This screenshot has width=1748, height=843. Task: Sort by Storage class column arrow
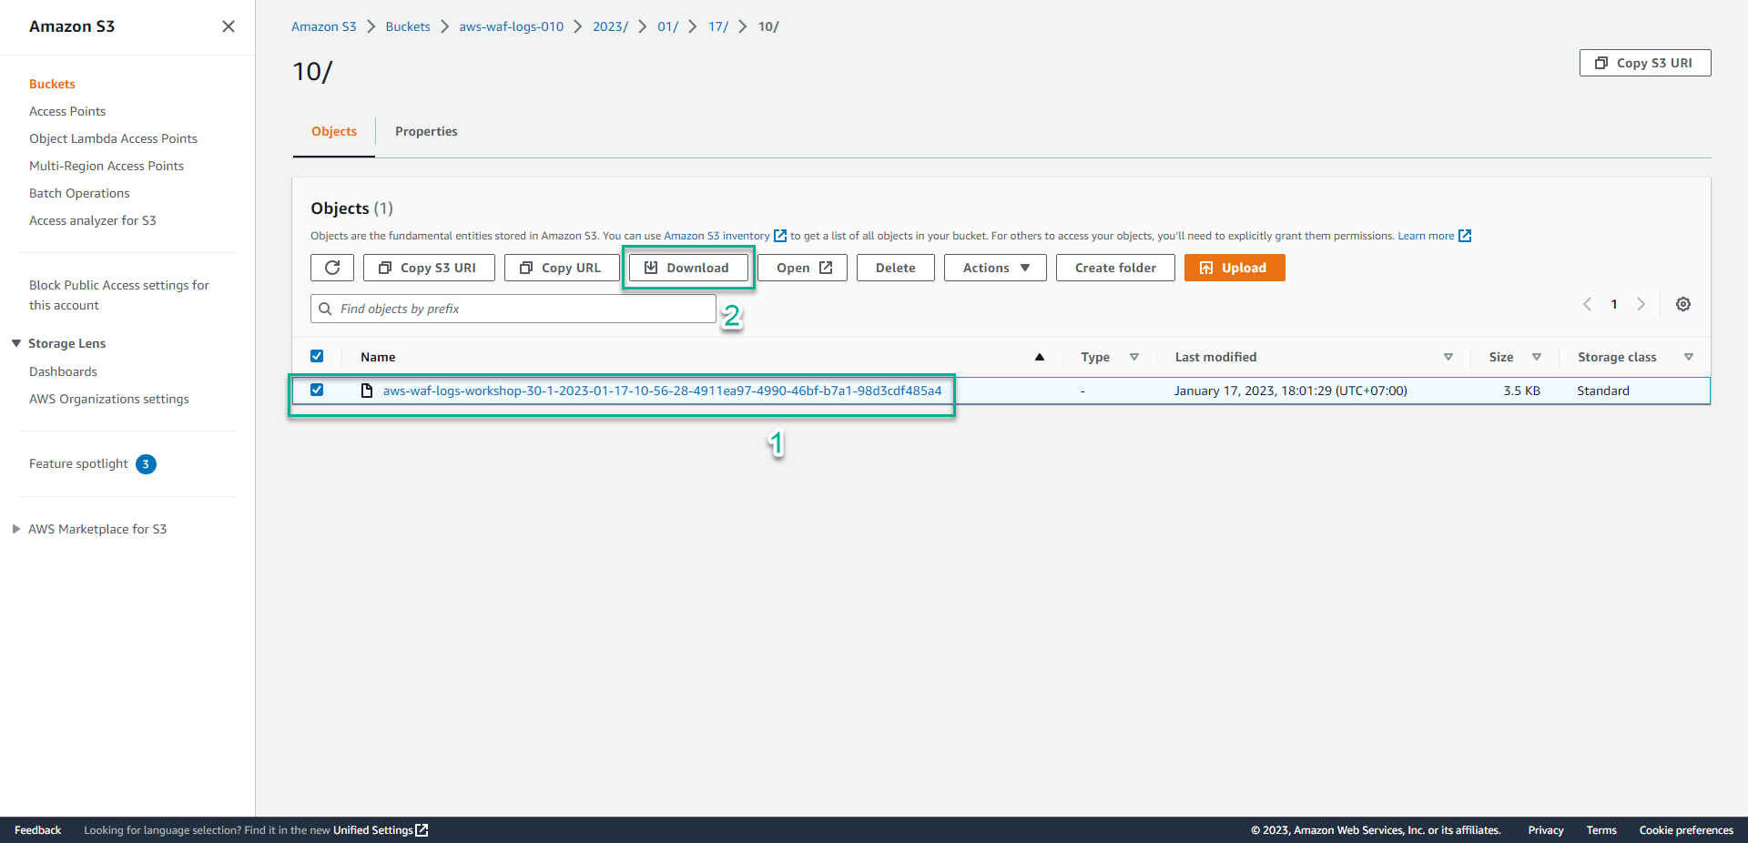click(1689, 357)
